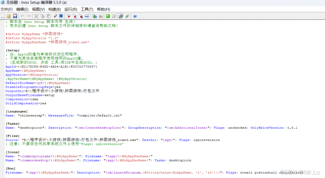Click the #define MyAppExeName line

(47, 42)
